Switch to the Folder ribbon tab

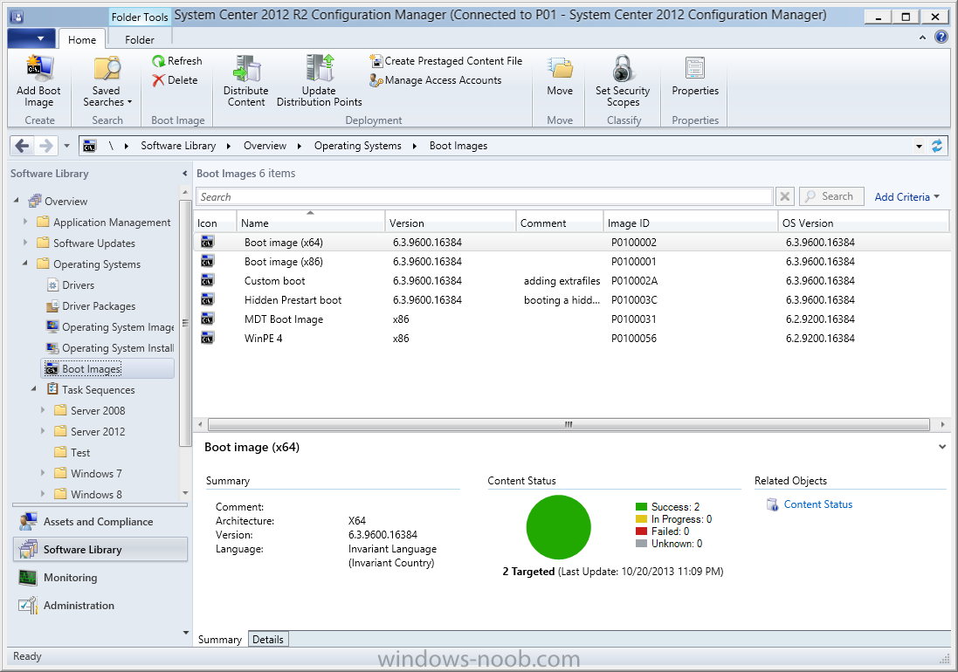pos(140,39)
